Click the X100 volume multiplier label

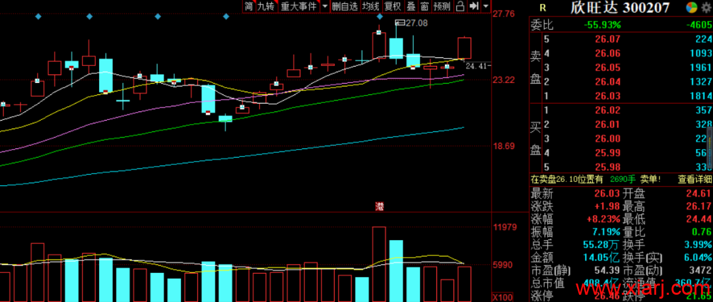504,297
